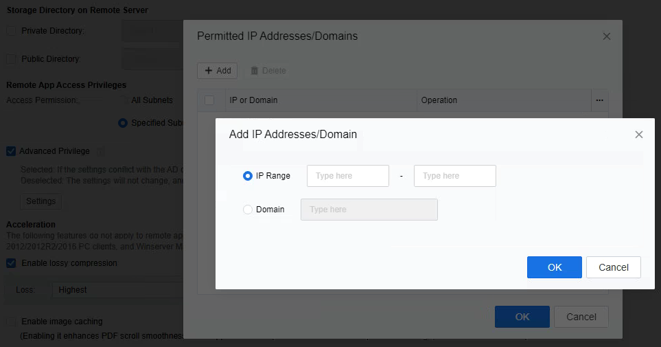Open the column options ellipsis menu
The image size is (661, 347).
pos(599,100)
